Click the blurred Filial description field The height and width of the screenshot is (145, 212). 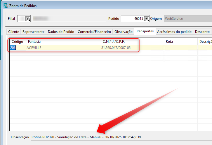tap(69, 19)
